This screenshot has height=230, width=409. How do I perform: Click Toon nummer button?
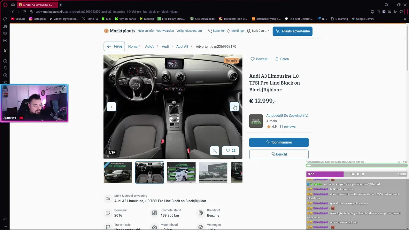coord(279,142)
